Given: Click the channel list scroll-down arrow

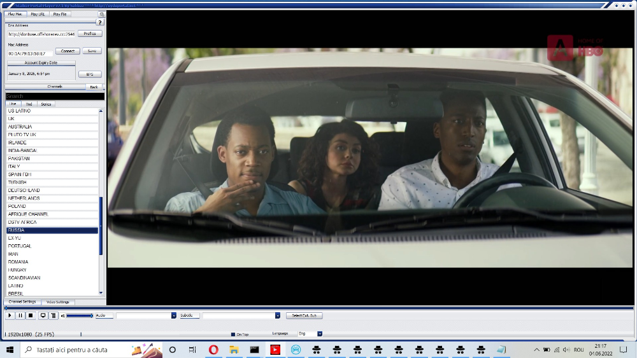Looking at the screenshot, I should click(x=101, y=293).
